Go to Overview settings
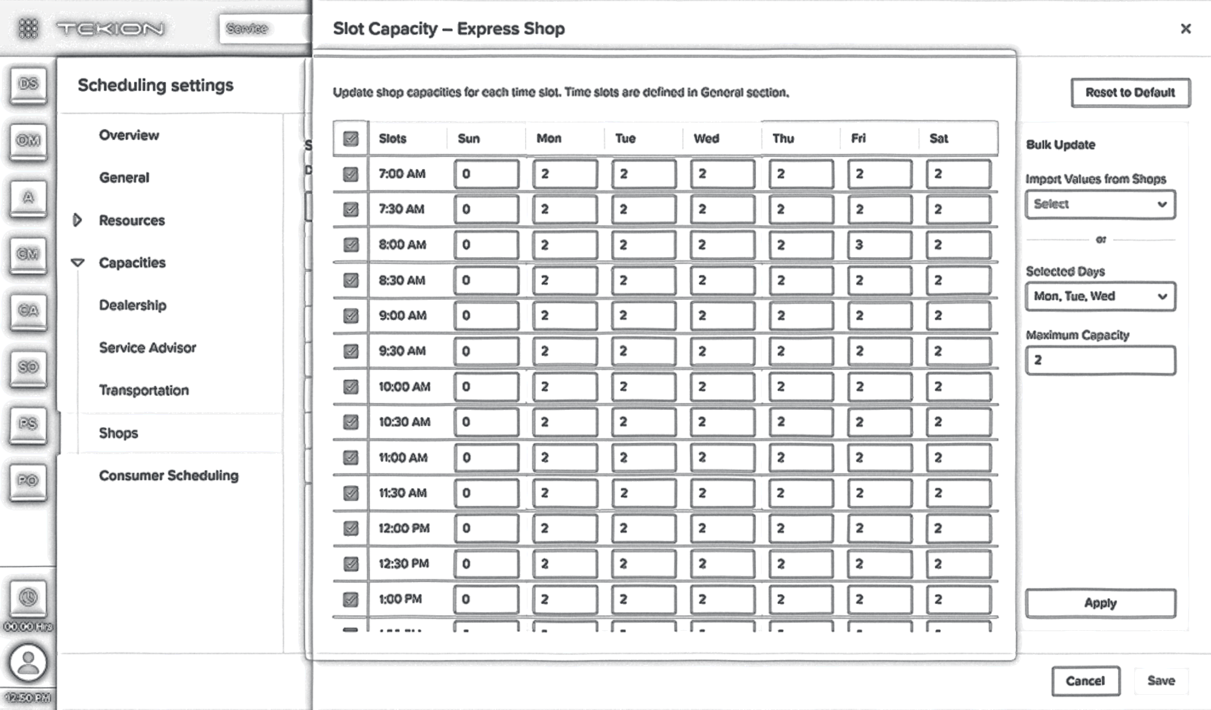The width and height of the screenshot is (1211, 710). point(129,135)
